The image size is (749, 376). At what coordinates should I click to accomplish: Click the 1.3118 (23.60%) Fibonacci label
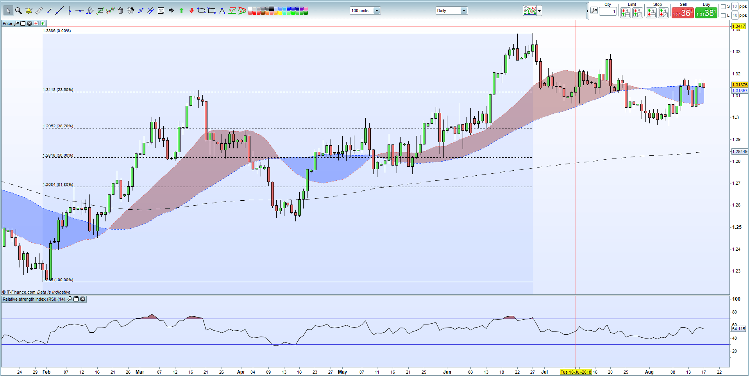58,90
